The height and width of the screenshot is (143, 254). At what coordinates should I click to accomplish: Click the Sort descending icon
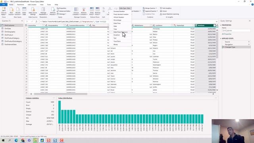click(104, 11)
